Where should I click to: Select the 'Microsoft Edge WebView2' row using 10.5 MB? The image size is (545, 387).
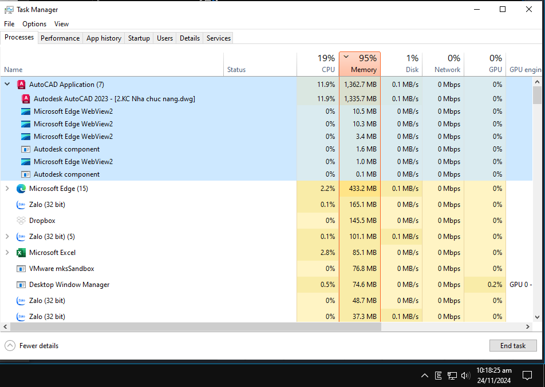coord(266,111)
